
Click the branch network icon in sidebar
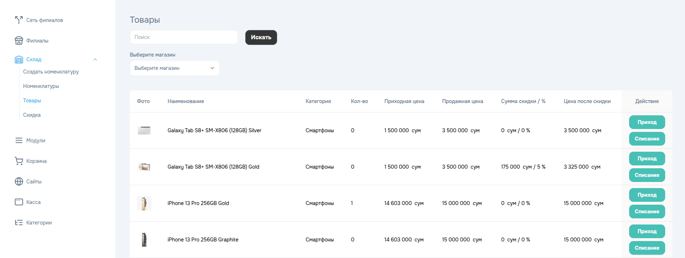coord(19,20)
